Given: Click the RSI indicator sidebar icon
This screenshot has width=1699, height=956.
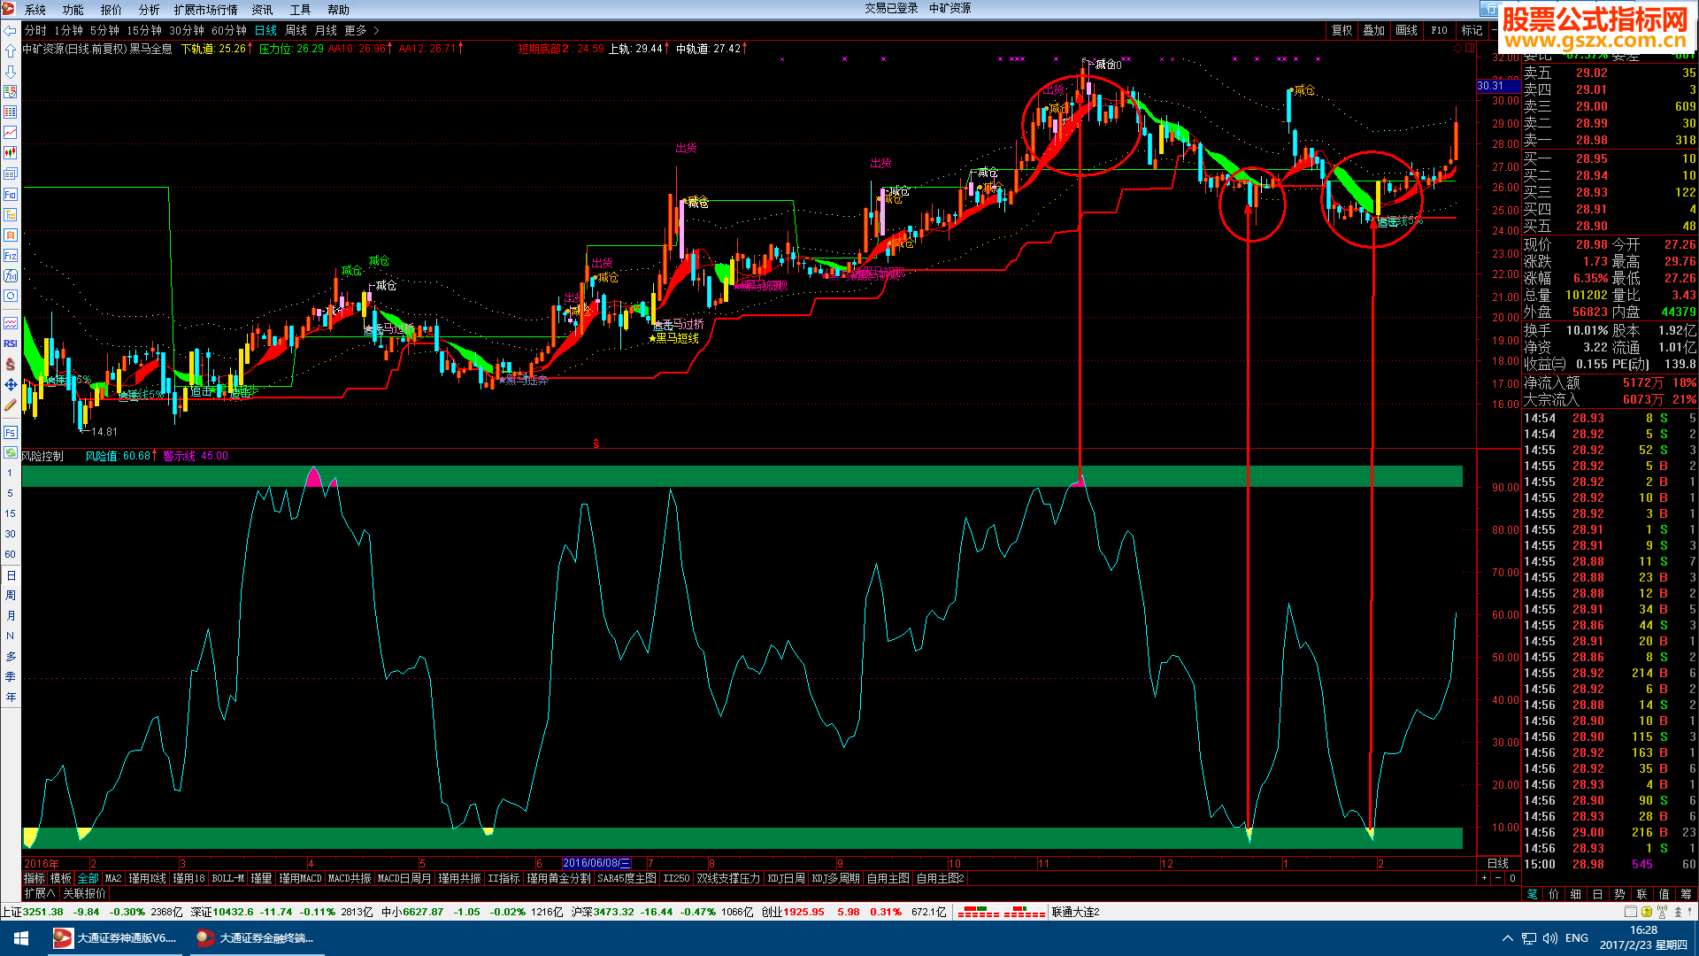Looking at the screenshot, I should click(x=10, y=343).
